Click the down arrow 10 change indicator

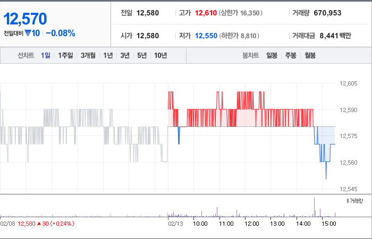(x=32, y=33)
